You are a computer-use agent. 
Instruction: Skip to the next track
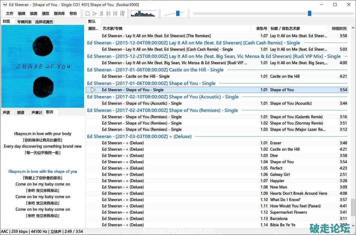click(x=115, y=14)
